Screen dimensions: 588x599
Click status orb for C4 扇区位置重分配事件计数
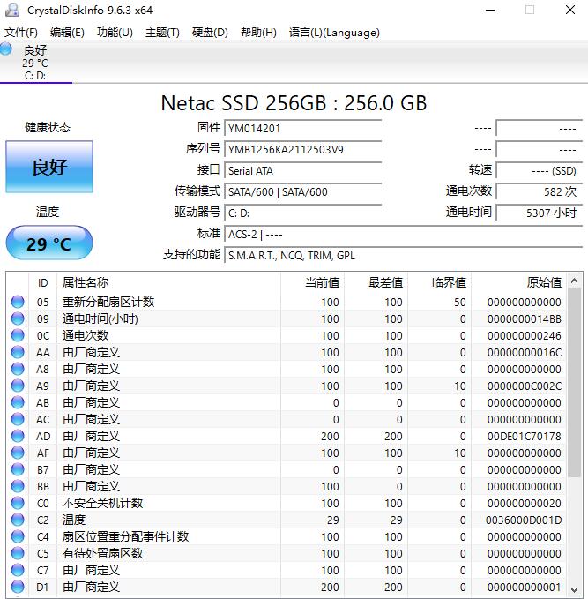pos(18,536)
